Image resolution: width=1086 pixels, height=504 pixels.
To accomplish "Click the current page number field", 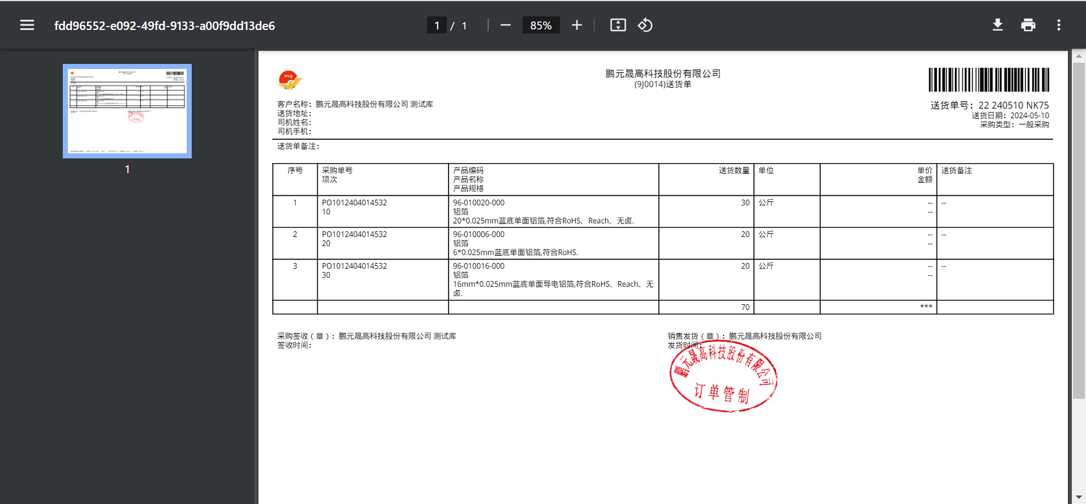I will tap(437, 25).
